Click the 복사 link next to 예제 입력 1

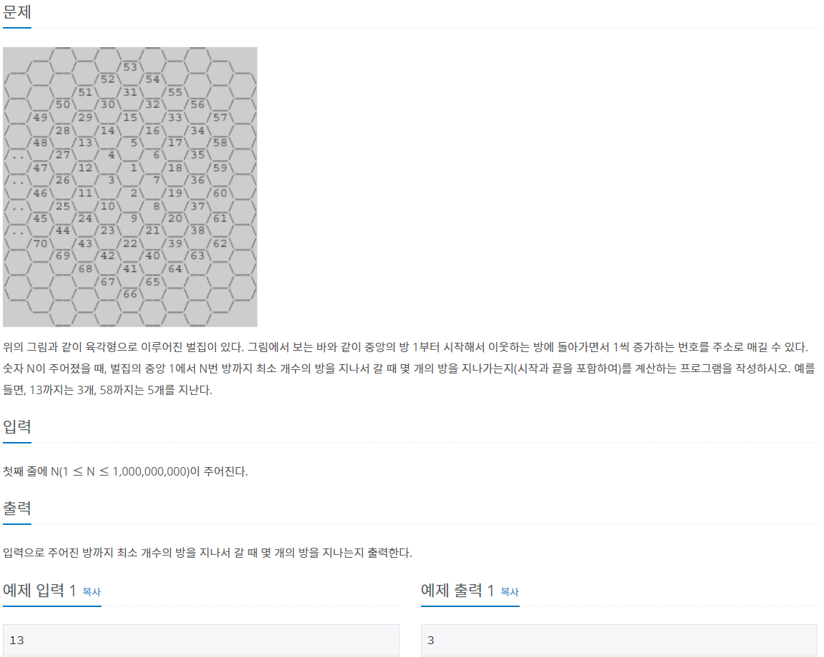(91, 592)
